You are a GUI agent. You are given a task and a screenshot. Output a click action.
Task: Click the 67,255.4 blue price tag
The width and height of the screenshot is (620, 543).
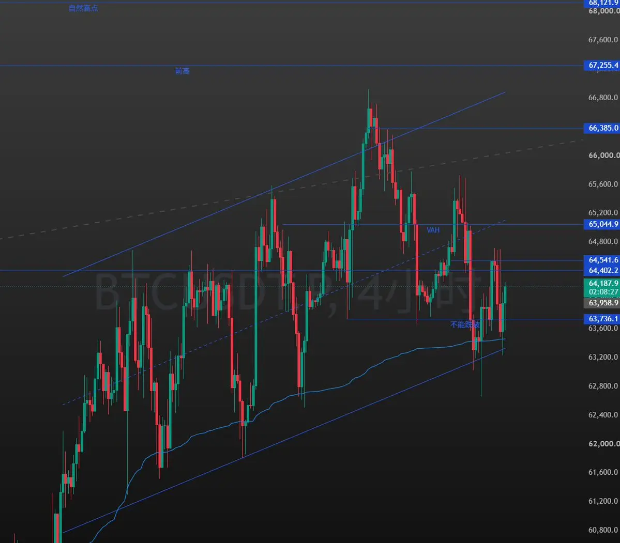point(602,65)
